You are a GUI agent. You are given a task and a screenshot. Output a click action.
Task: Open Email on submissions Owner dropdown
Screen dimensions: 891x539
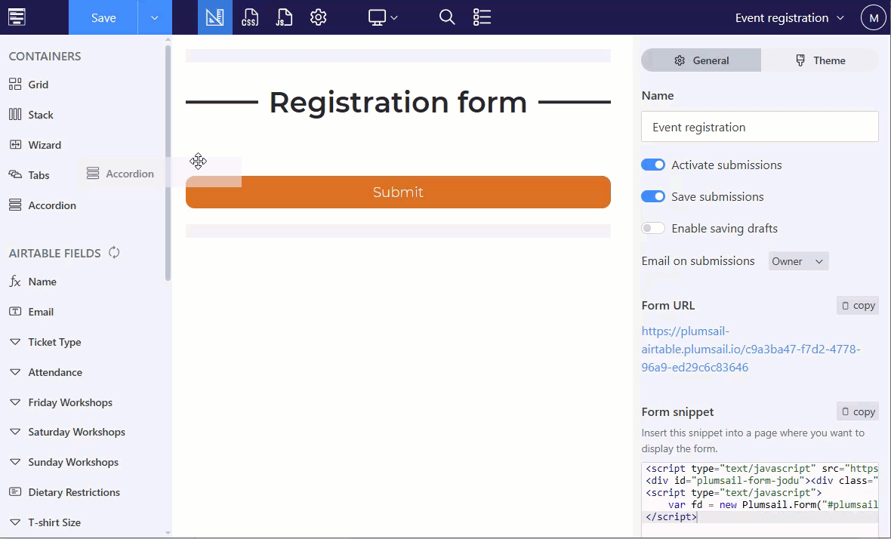798,261
